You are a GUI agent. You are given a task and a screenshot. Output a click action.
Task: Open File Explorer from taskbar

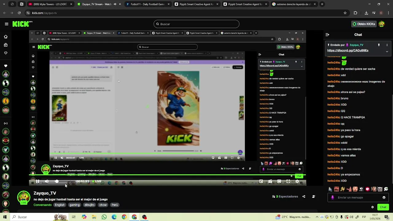point(94,217)
